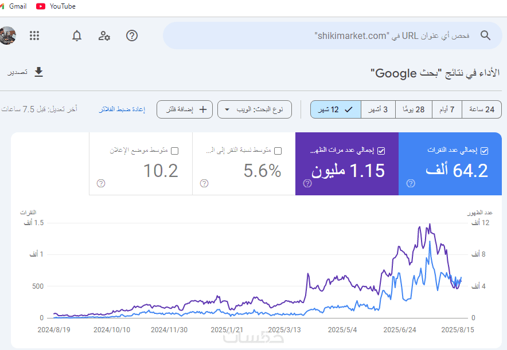Expand the search type Web dropdown

[255, 109]
